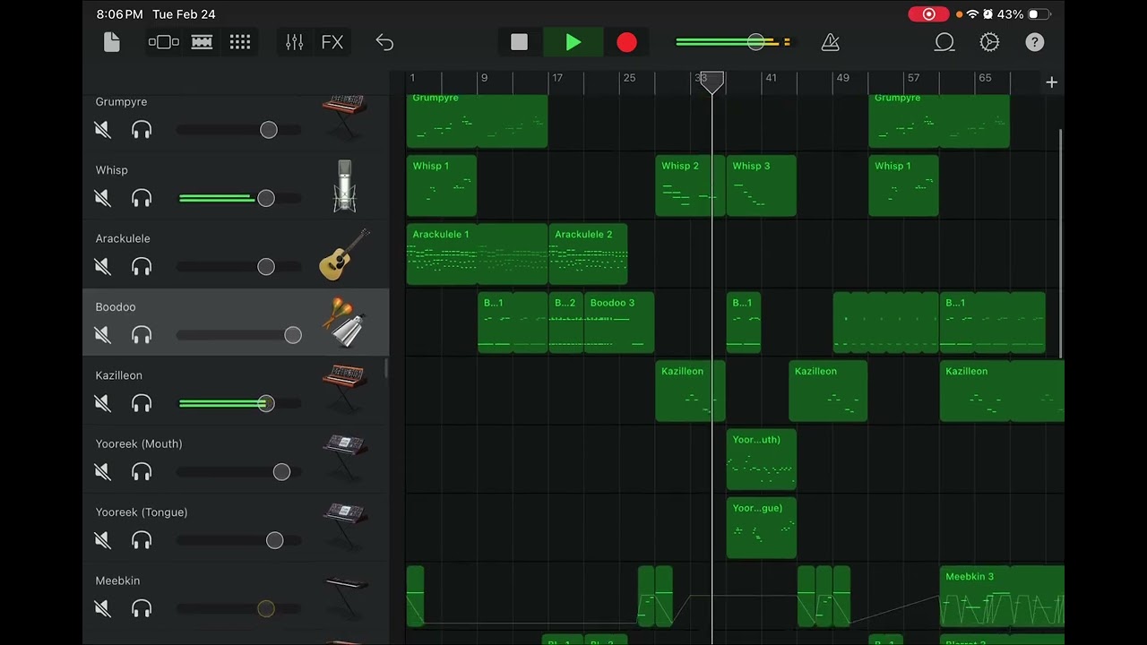This screenshot has width=1147, height=645.
Task: Mute the Yooreek (Tongue) track
Action: click(103, 540)
